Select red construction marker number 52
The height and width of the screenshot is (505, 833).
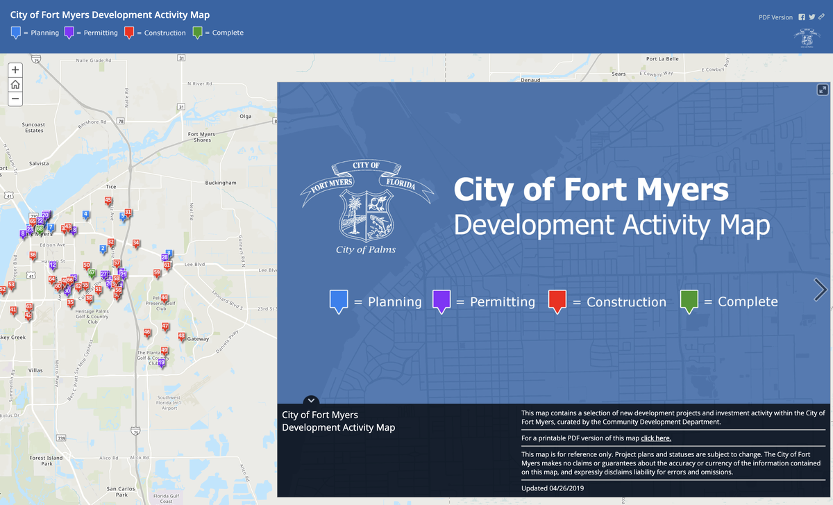coord(2,290)
